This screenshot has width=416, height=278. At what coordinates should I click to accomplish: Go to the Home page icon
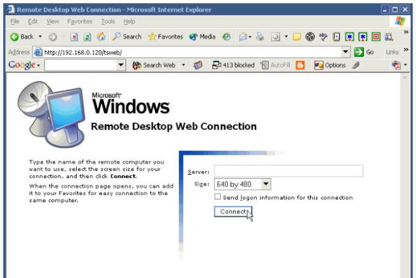pyautogui.click(x=101, y=36)
